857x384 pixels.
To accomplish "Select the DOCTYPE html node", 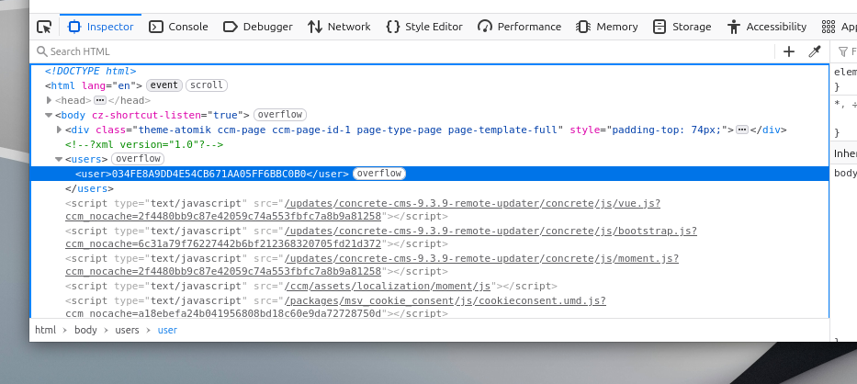I will 90,71.
